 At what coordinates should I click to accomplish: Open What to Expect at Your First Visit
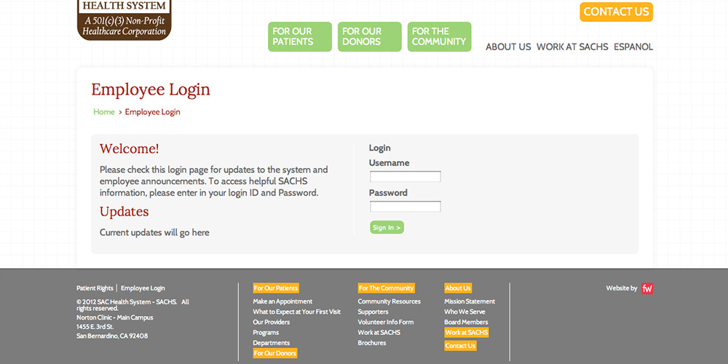coord(297,312)
